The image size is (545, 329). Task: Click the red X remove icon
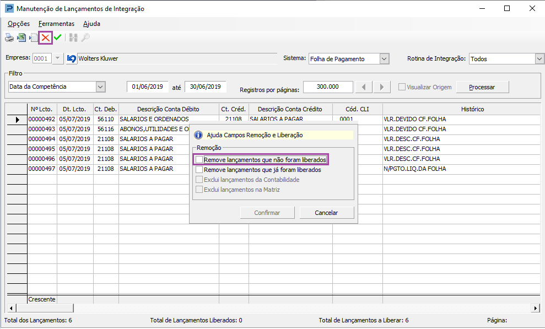46,37
